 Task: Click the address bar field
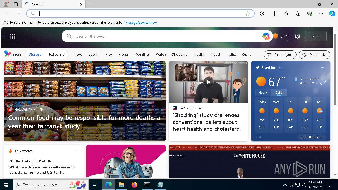tap(140, 13)
